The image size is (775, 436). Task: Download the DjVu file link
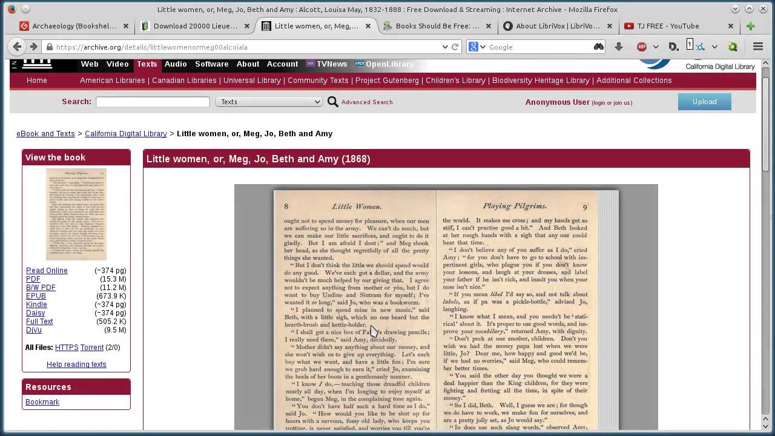pos(34,330)
